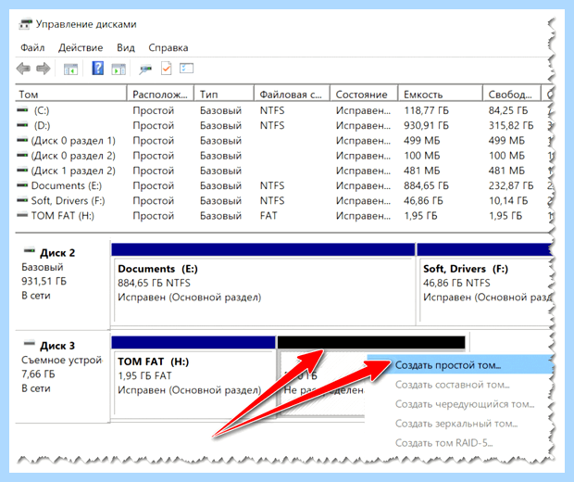Screen dimensions: 574x482
Task: Sort by the Файловая система column header
Action: (x=293, y=95)
